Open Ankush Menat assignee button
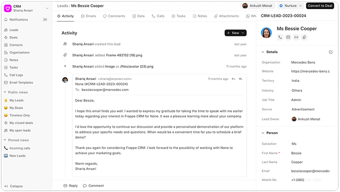The width and height of the screenshot is (340, 192). 258,6
